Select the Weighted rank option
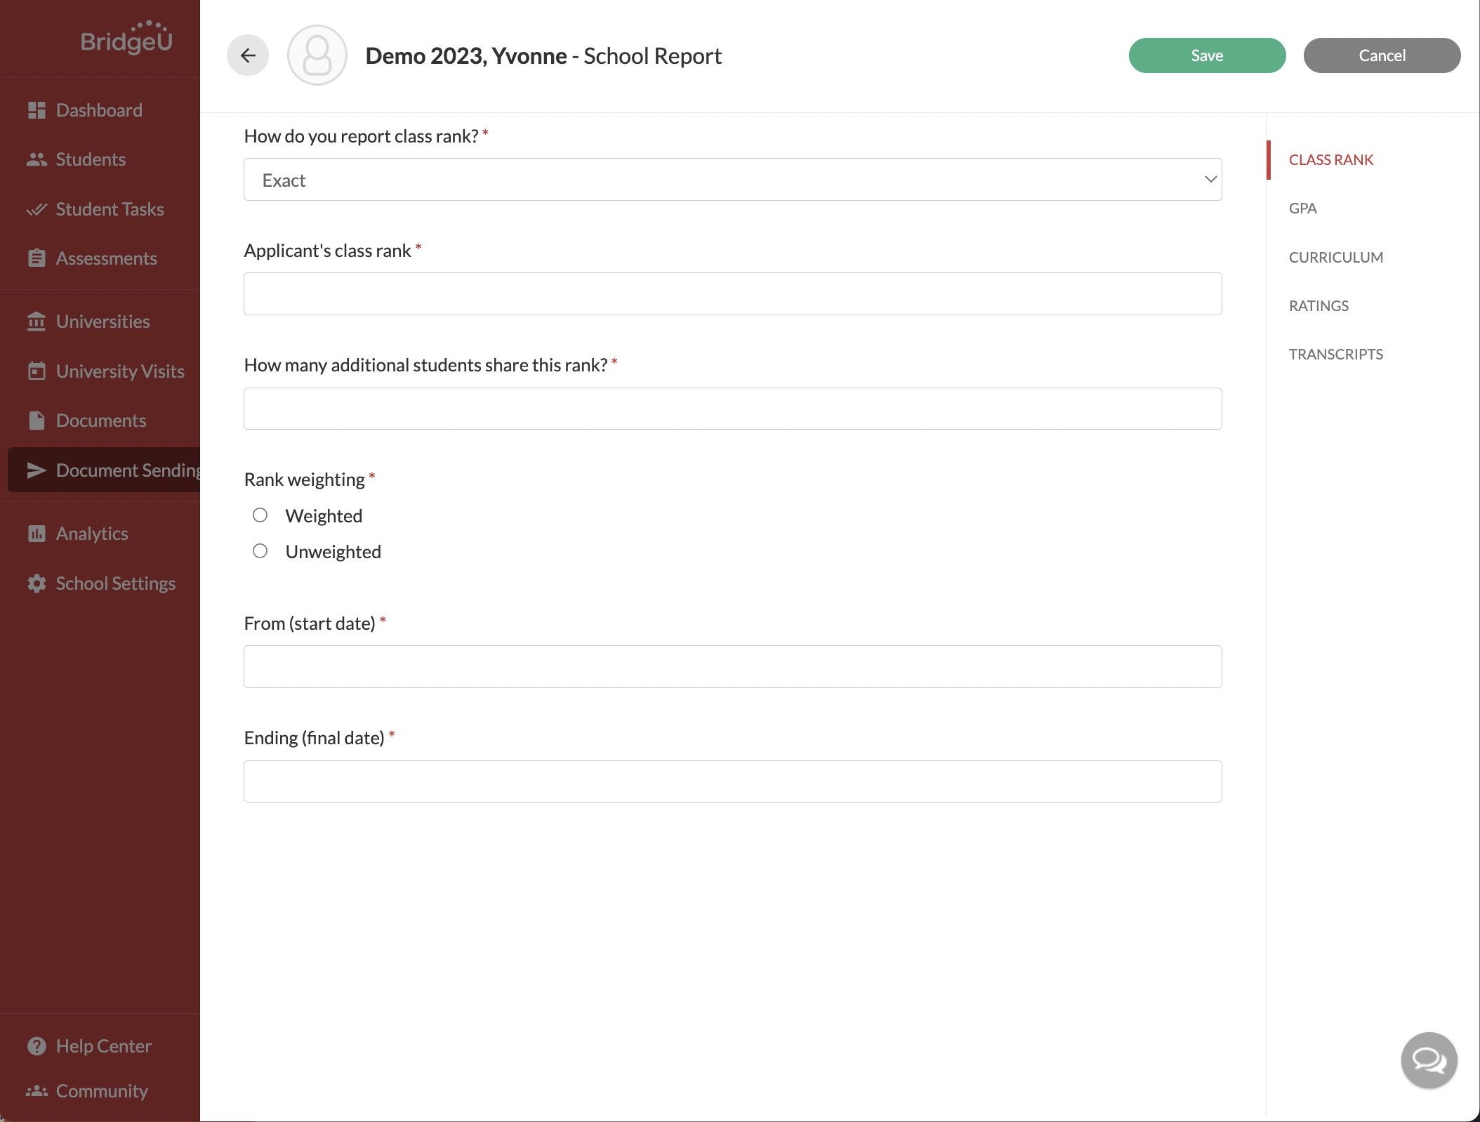This screenshot has width=1480, height=1122. [260, 515]
